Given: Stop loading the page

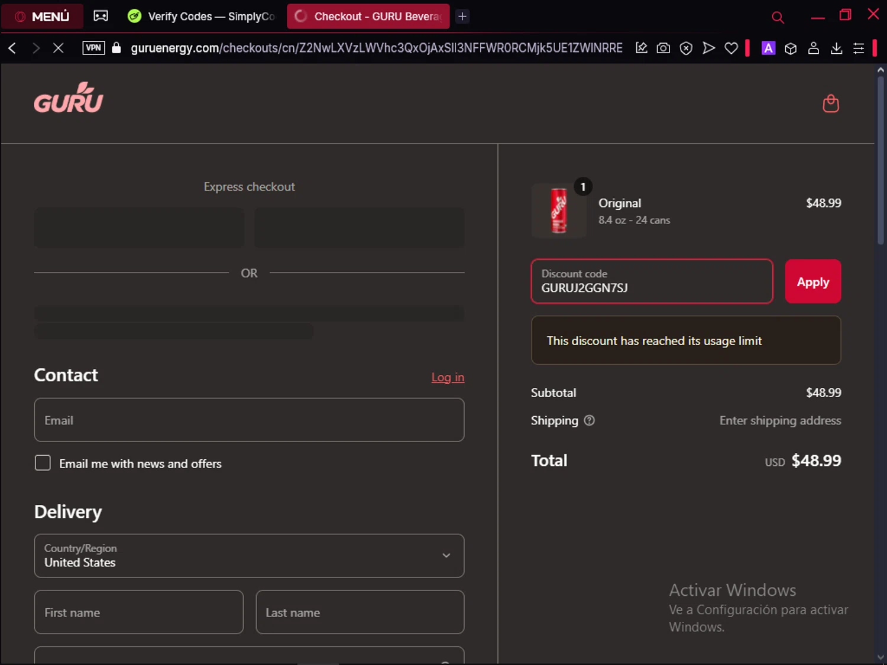Looking at the screenshot, I should [58, 48].
